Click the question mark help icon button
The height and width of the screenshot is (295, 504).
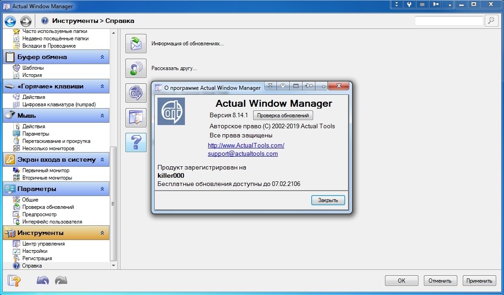click(135, 142)
